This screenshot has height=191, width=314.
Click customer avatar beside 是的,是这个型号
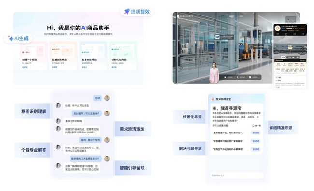pyautogui.click(x=107, y=140)
